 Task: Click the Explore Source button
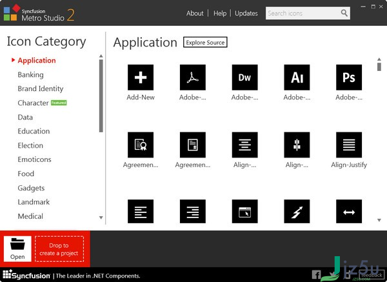tap(205, 42)
